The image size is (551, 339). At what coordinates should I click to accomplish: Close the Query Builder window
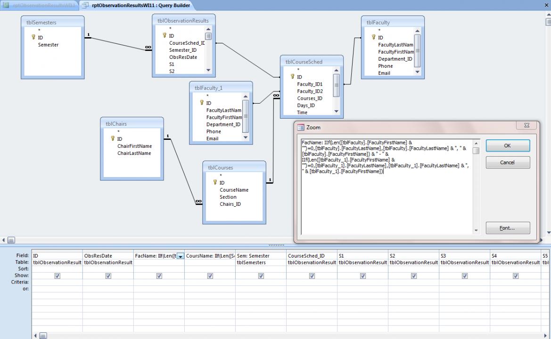pyautogui.click(x=546, y=5)
